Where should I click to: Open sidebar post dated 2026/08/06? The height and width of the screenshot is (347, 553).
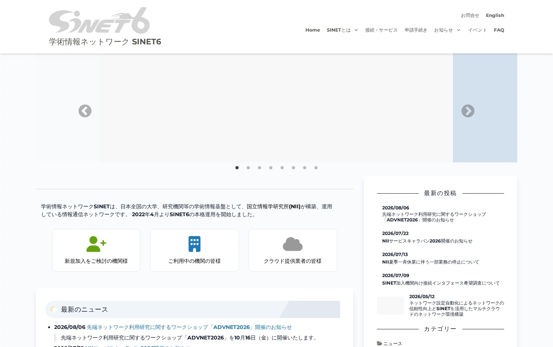pyautogui.click(x=434, y=217)
